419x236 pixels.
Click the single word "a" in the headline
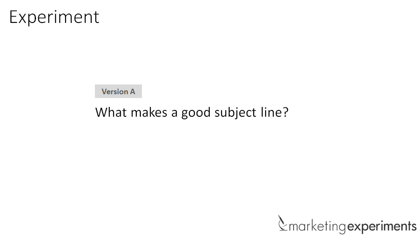[175, 113]
